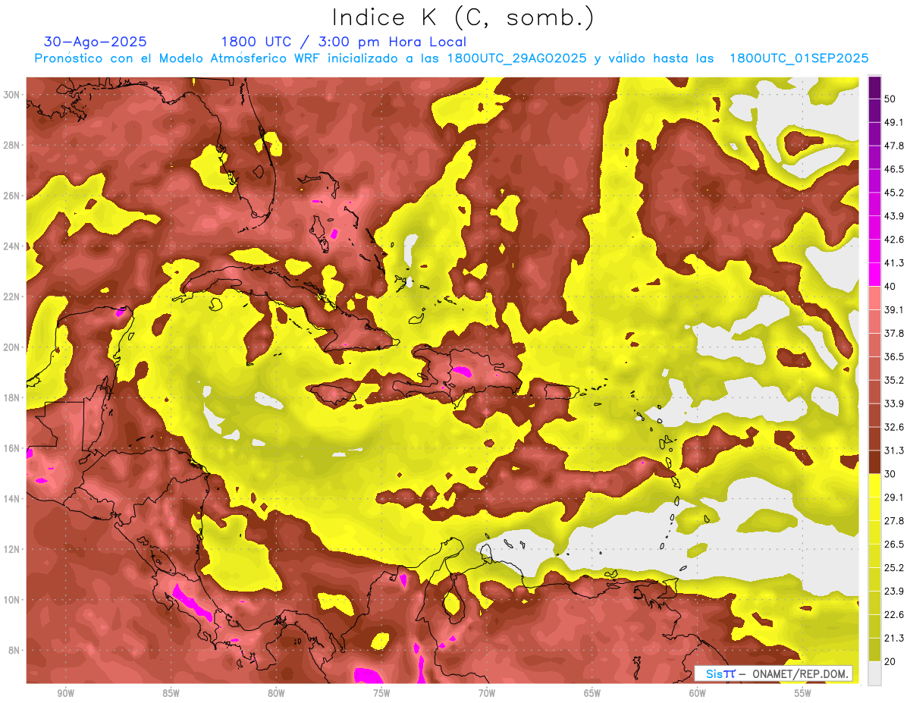This screenshot has height=703, width=910.
Task: Click the 24N latitude label
Action: [x=11, y=246]
